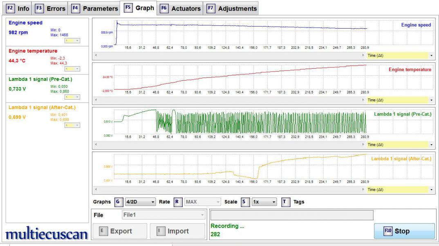Click the F7 key icon beside Adjustments
The height and width of the screenshot is (246, 439).
pos(211,8)
